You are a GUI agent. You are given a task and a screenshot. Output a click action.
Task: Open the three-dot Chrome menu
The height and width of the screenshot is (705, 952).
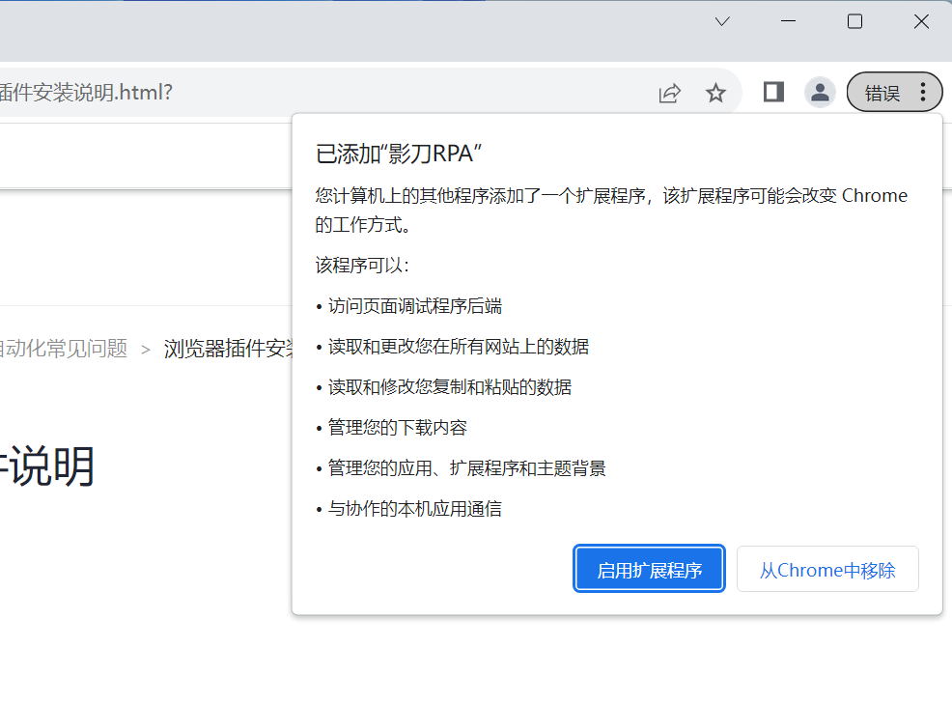click(x=923, y=93)
